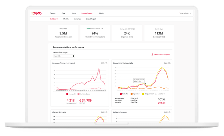This screenshot has width=224, height=136.
Task: Open the Forms menu
Action: pyautogui.click(x=74, y=13)
